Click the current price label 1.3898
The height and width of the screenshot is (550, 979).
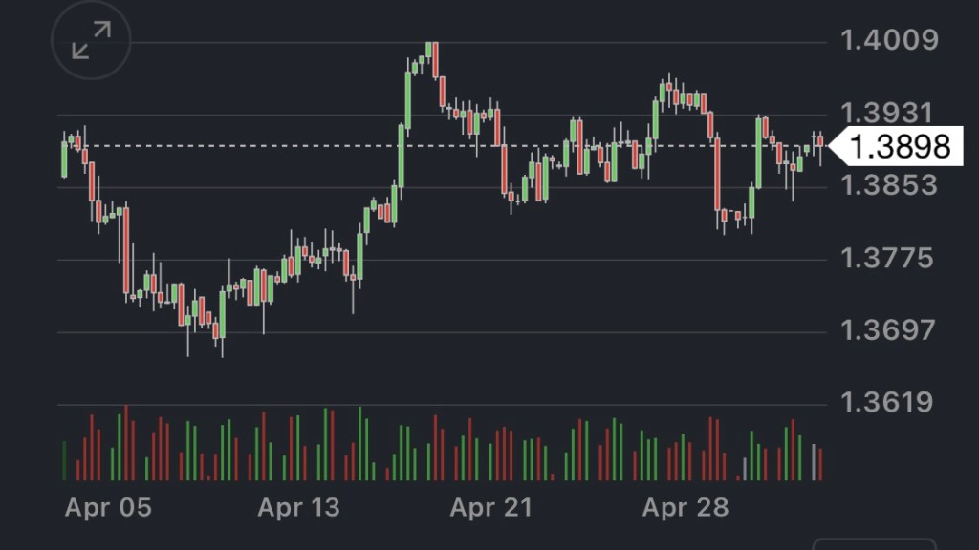tap(899, 147)
